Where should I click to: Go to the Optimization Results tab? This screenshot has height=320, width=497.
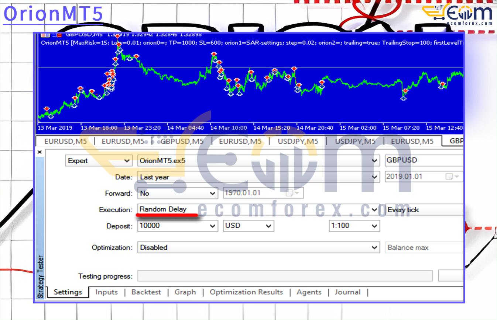246,292
